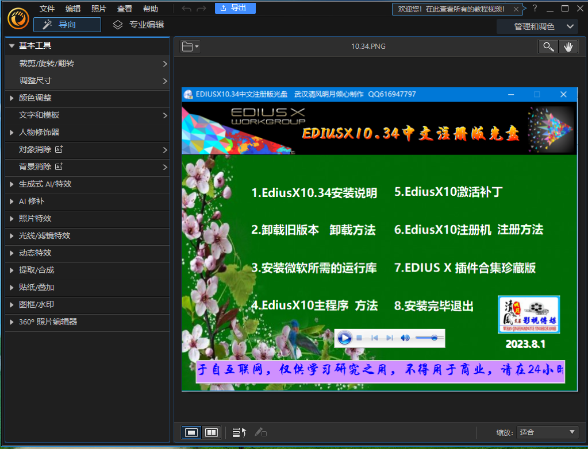Expand the 360° 照片编辑器 section
The image size is (588, 449).
[x=87, y=322]
